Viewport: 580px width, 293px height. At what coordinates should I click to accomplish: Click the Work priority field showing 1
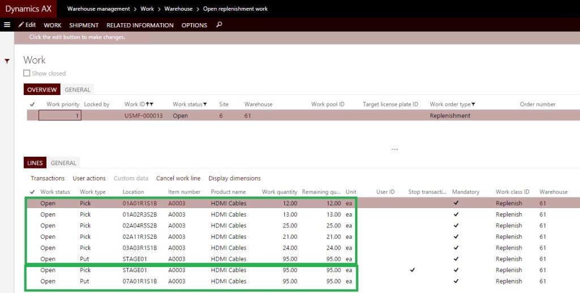pyautogui.click(x=59, y=115)
